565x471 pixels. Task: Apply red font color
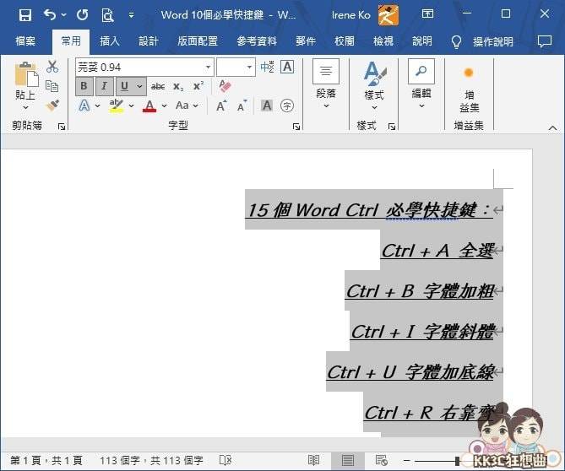149,106
